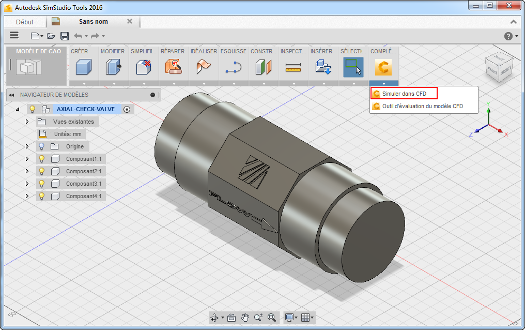Expand the Composant4:1 node

click(27, 196)
